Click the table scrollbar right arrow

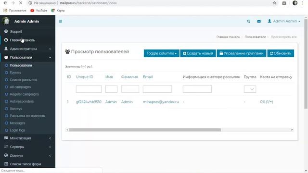292,130
